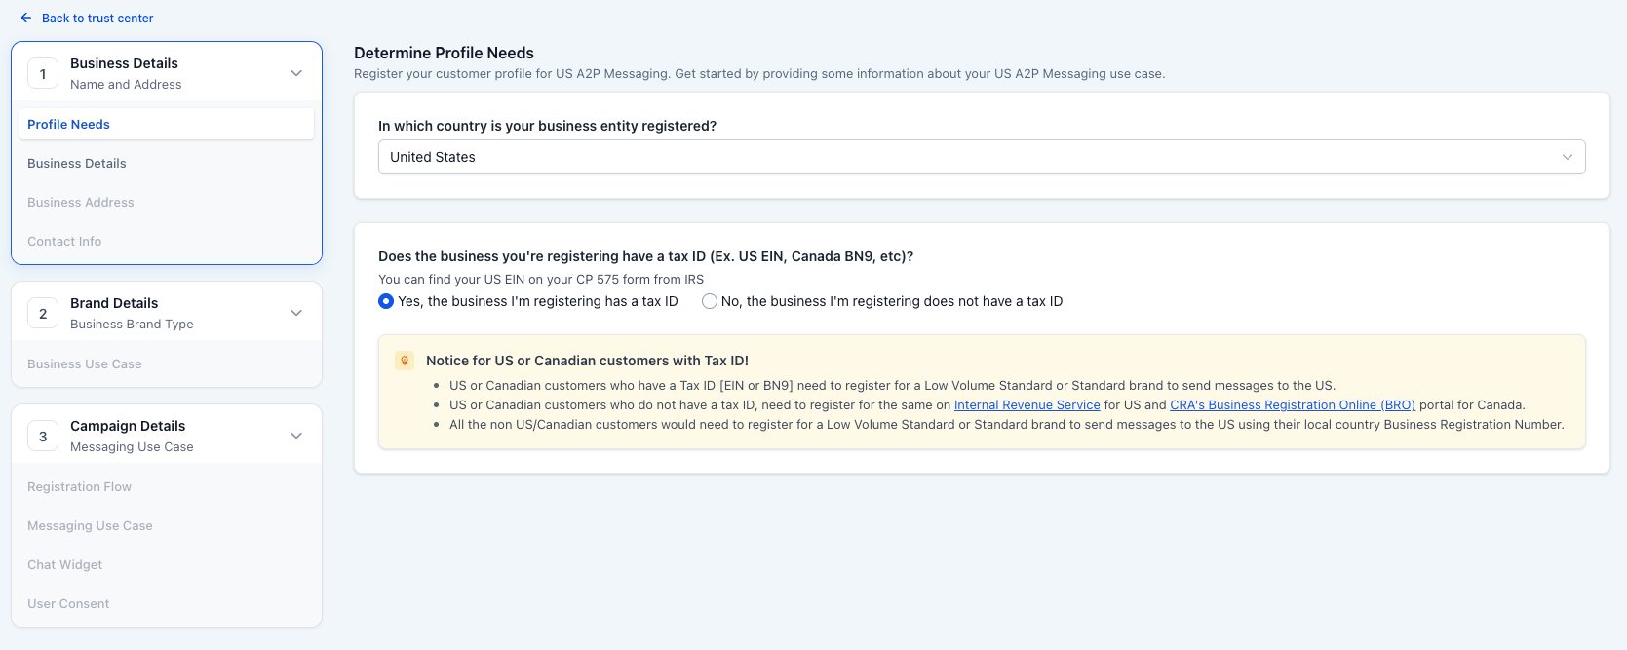The width and height of the screenshot is (1627, 650).
Task: Select Yes, business has a tax ID
Action: 386,301
